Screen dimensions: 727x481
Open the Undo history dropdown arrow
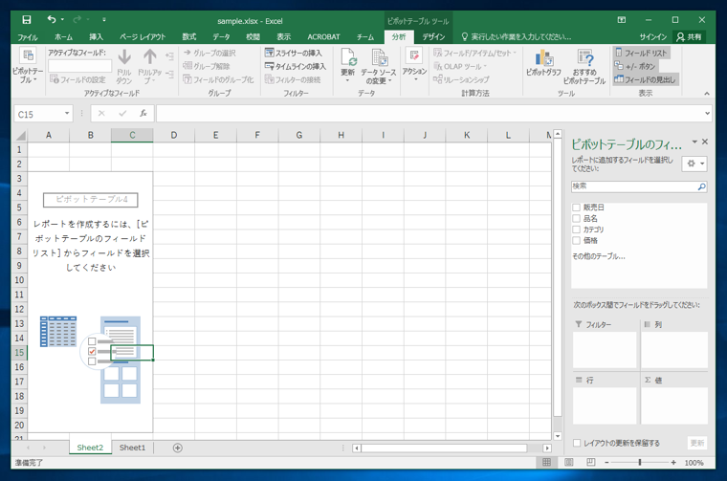tap(62, 19)
